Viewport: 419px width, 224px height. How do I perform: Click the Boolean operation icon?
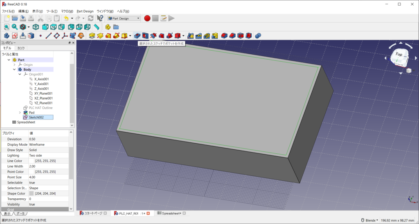point(258,36)
